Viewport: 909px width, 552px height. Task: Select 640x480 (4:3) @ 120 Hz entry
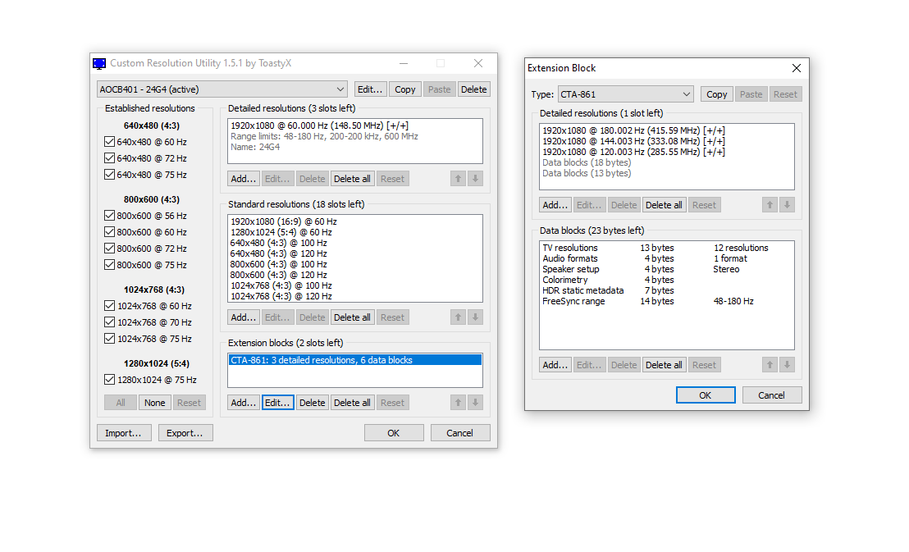tap(354, 253)
